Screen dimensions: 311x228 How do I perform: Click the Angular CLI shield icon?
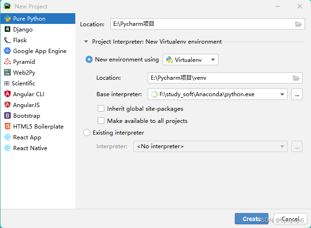pyautogui.click(x=7, y=94)
